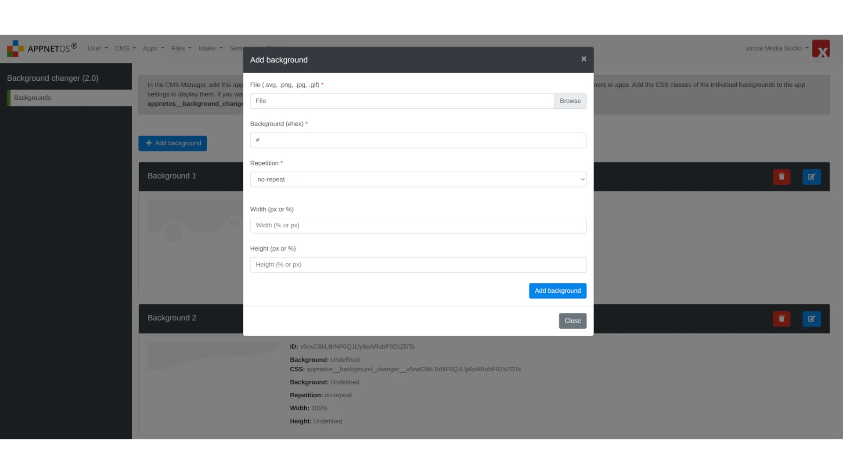Enter hex color value in background field
843x474 pixels.
point(418,140)
